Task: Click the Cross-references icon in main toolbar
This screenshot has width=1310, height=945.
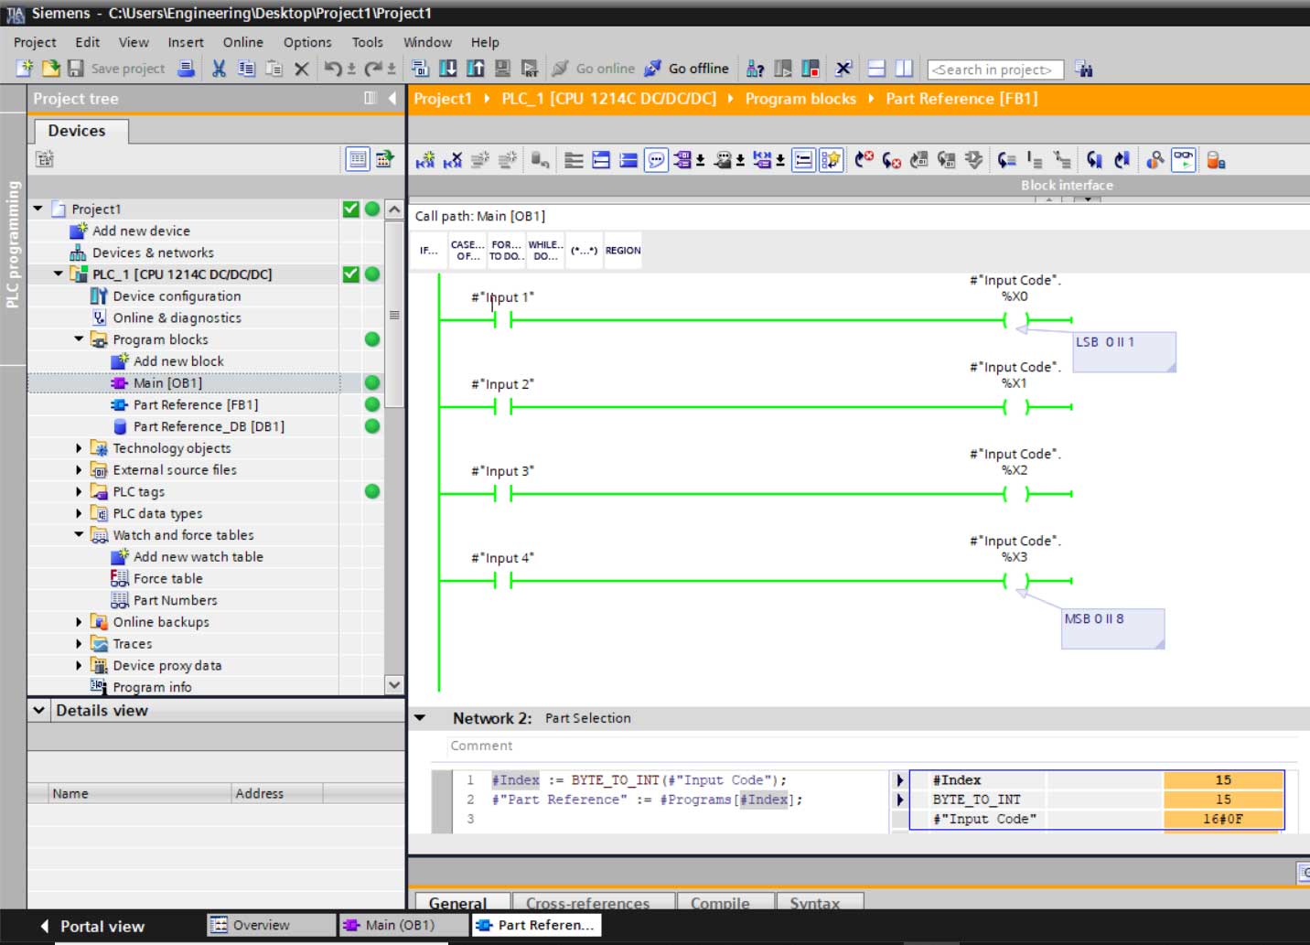Action: [843, 69]
